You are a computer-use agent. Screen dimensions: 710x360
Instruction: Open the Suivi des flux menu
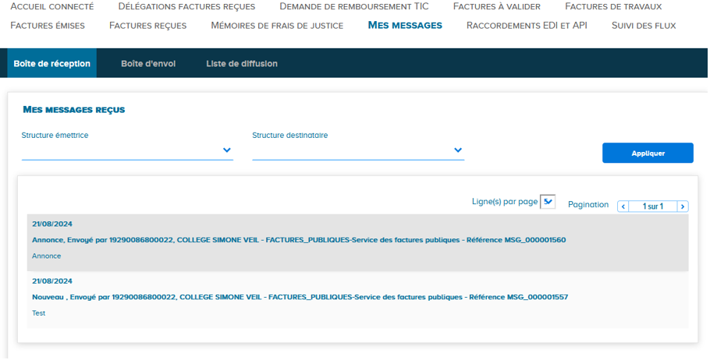(644, 26)
